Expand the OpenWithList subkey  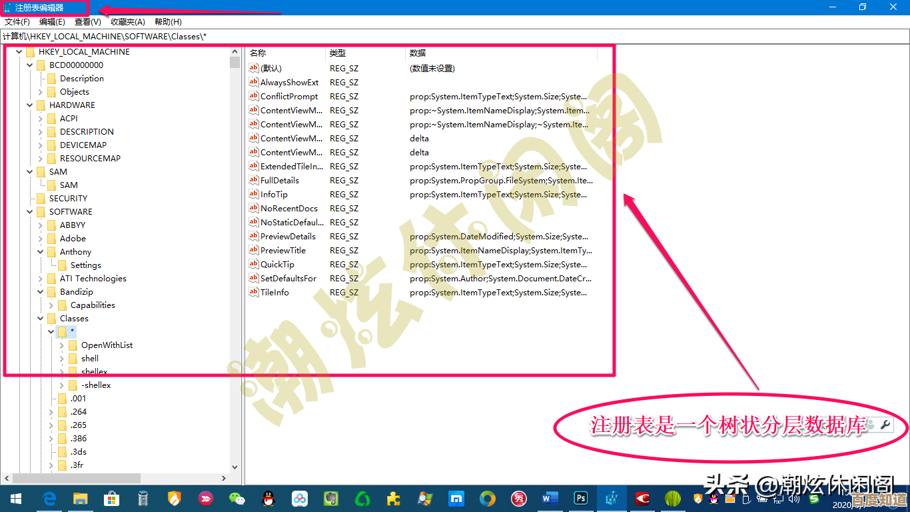61,345
